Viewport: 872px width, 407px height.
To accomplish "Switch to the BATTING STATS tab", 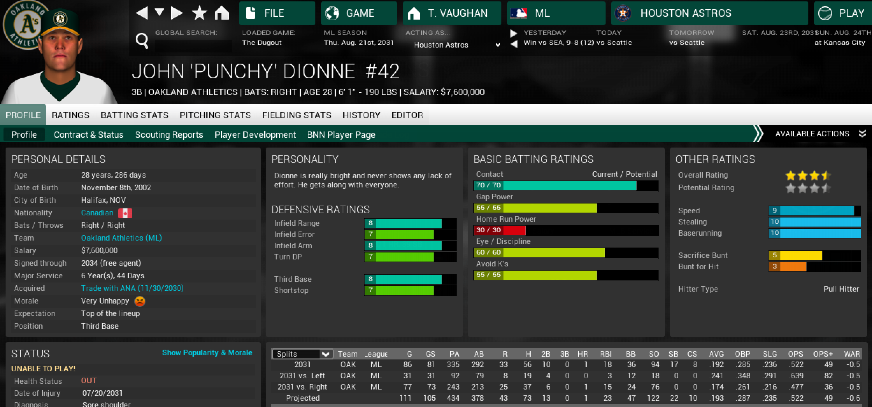I will [x=134, y=115].
